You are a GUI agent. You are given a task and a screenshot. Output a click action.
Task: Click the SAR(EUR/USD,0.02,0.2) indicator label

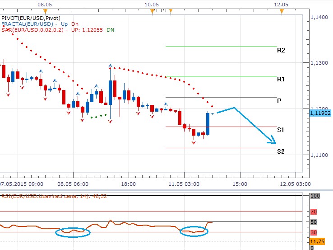click(32, 30)
